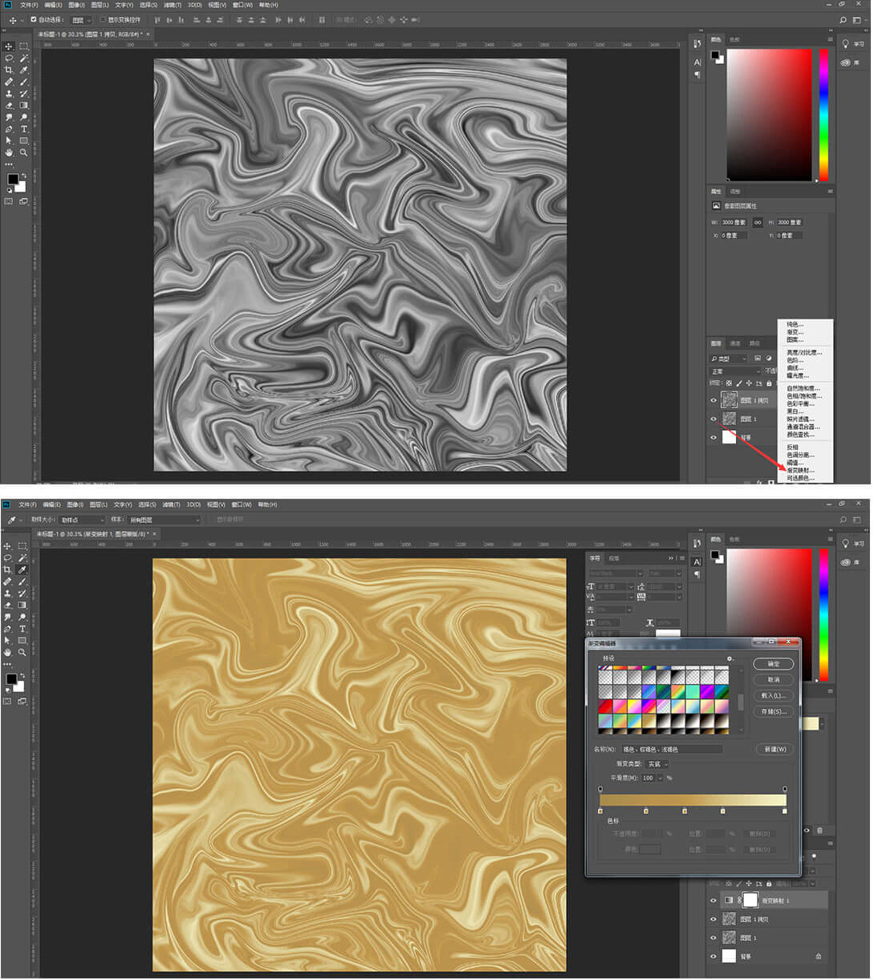Select Crop tool in upper window's toolbar

9,70
